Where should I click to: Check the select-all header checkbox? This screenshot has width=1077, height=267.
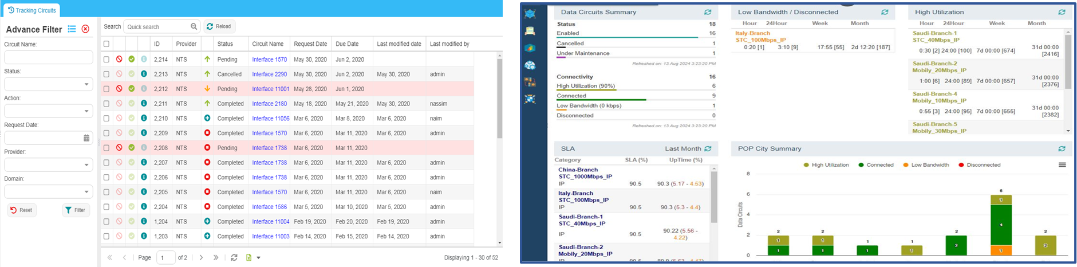tap(106, 44)
